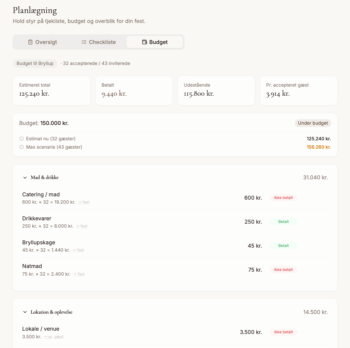Change Lokale / venue to pr. gæst
Screen dimensions: 350x348
pyautogui.click(x=54, y=337)
